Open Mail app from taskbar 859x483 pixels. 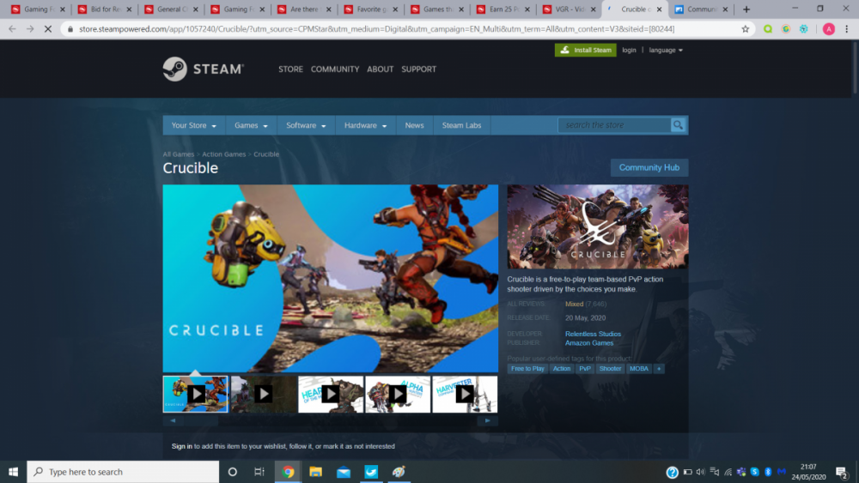344,472
